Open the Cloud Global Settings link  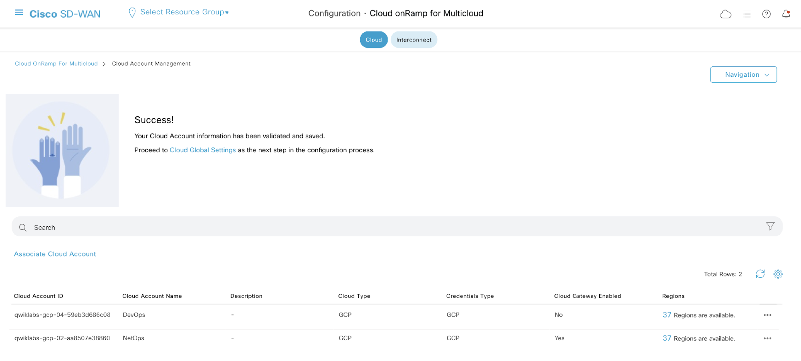(x=203, y=150)
